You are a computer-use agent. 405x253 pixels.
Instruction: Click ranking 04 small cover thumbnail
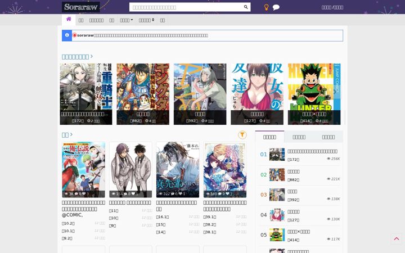[277, 215]
